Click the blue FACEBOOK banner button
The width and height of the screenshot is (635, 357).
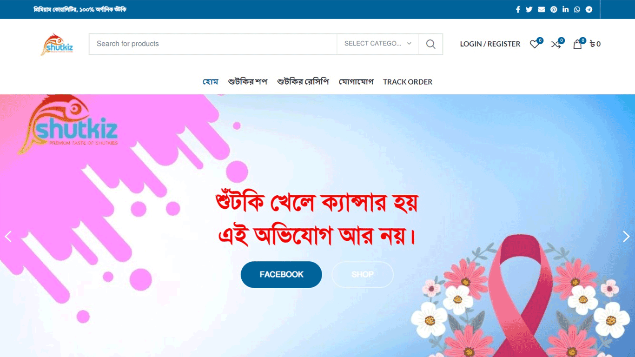pos(281,274)
